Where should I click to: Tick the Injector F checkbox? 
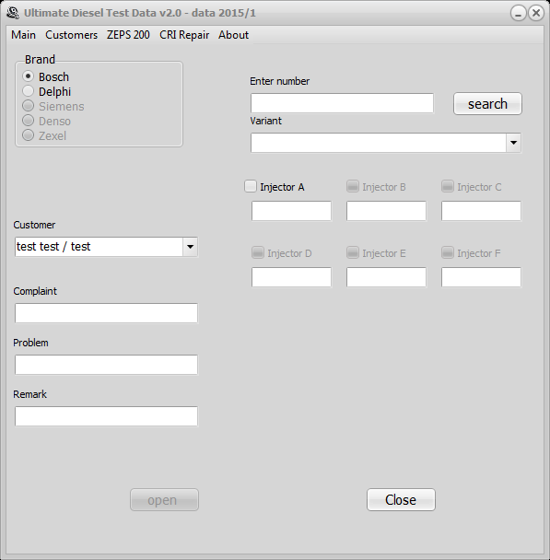click(x=448, y=252)
